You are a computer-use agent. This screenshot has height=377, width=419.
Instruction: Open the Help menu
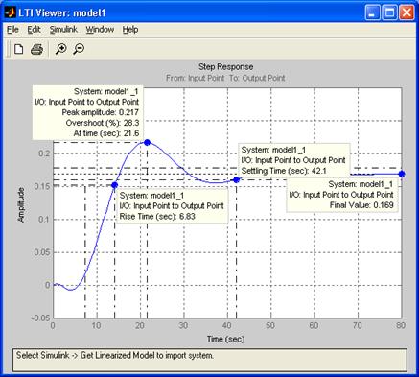(130, 30)
